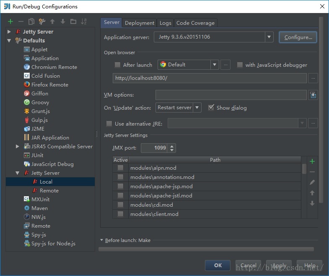This screenshot has height=276, width=329.
Task: Click the OK button
Action: [218, 265]
